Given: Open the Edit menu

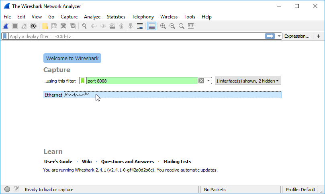Looking at the screenshot, I should [21, 17].
